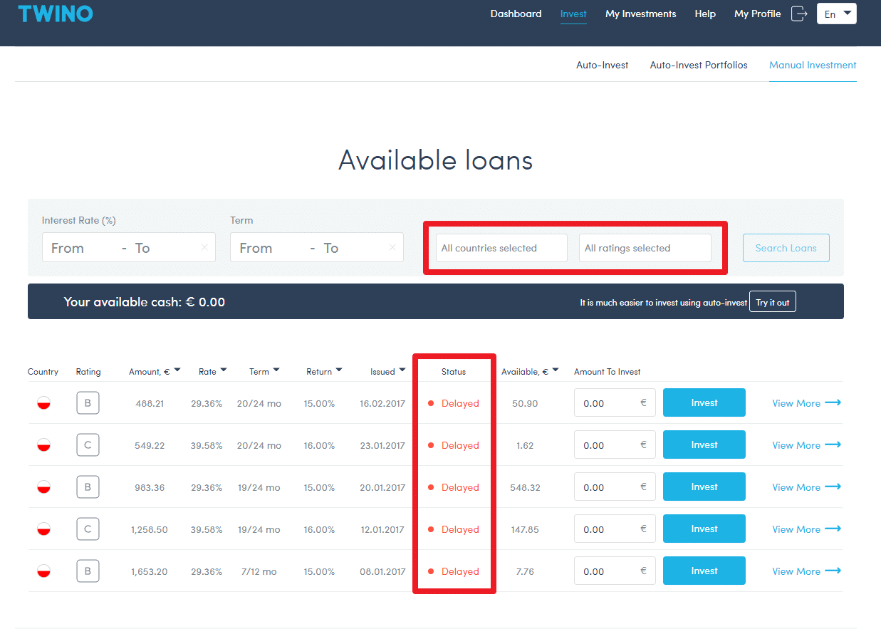View More for the 1,258.50 loan
The width and height of the screenshot is (881, 629).
pos(807,529)
